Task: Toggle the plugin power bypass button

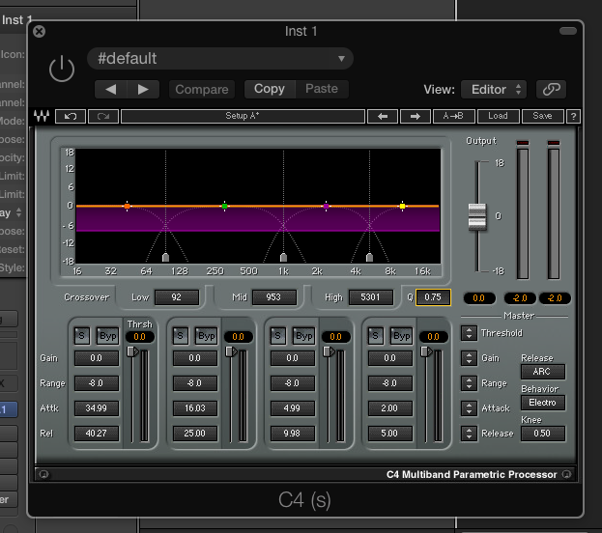Action: pos(62,69)
